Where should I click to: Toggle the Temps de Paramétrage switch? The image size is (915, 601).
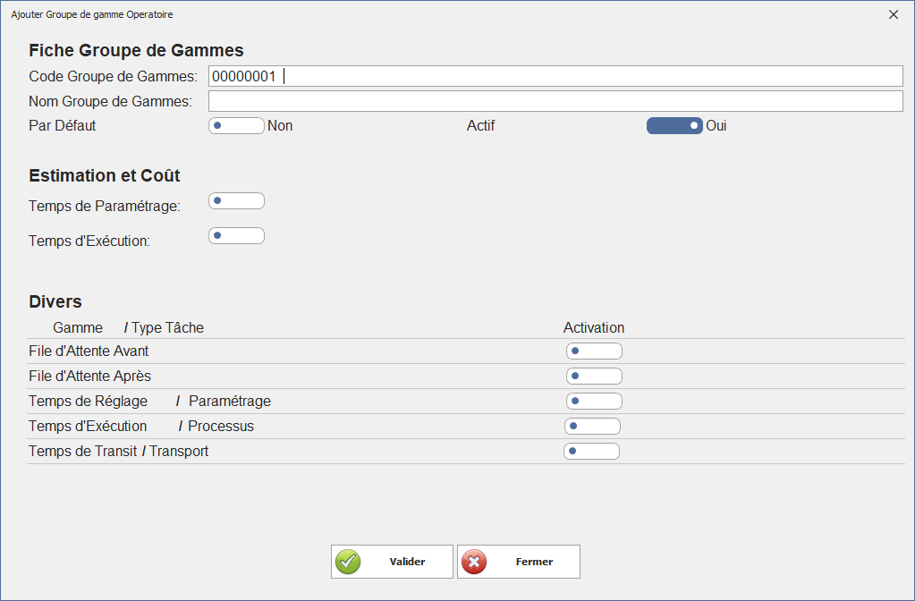coord(236,200)
